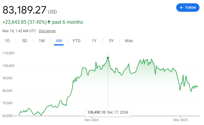This screenshot has height=125, width=204.
Task: Switch to the 1D time range tab
Action: 8,41
